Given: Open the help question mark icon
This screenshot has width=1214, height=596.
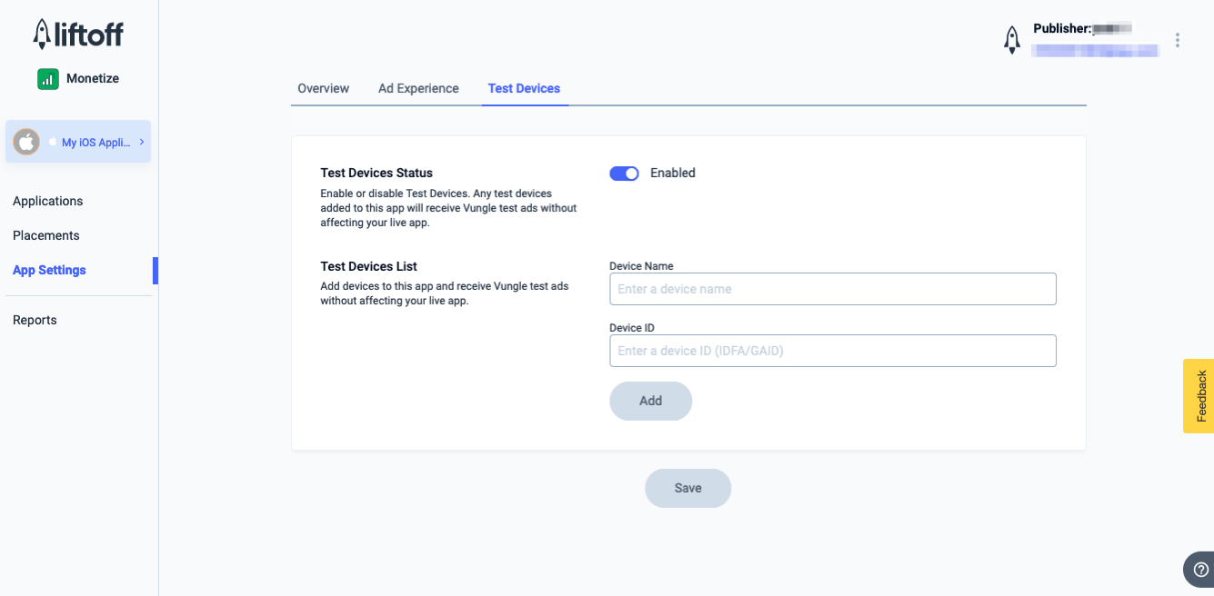Looking at the screenshot, I should pos(1200,570).
